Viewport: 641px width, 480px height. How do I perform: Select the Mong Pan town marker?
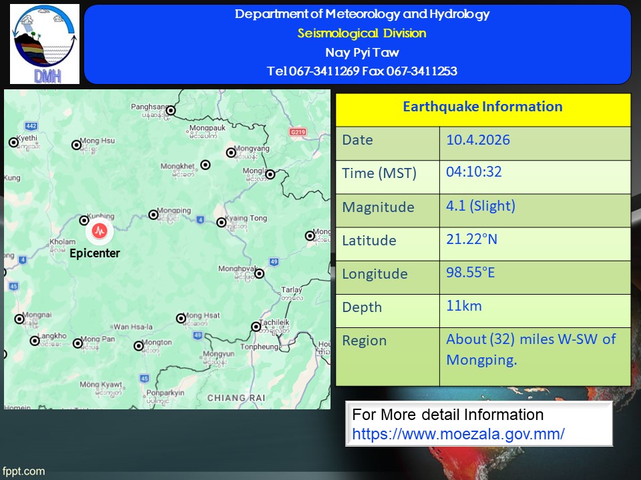coord(77,343)
